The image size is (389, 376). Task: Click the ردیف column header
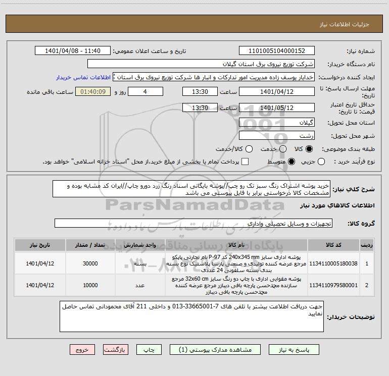[367, 245]
